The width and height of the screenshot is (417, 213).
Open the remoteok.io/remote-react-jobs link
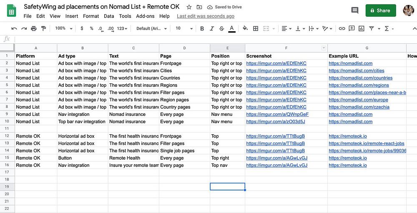[x=366, y=143]
